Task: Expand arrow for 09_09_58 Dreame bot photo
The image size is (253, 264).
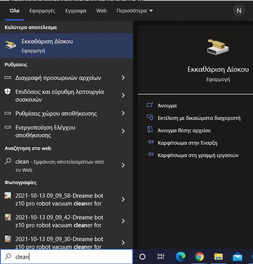Action: (x=123, y=199)
